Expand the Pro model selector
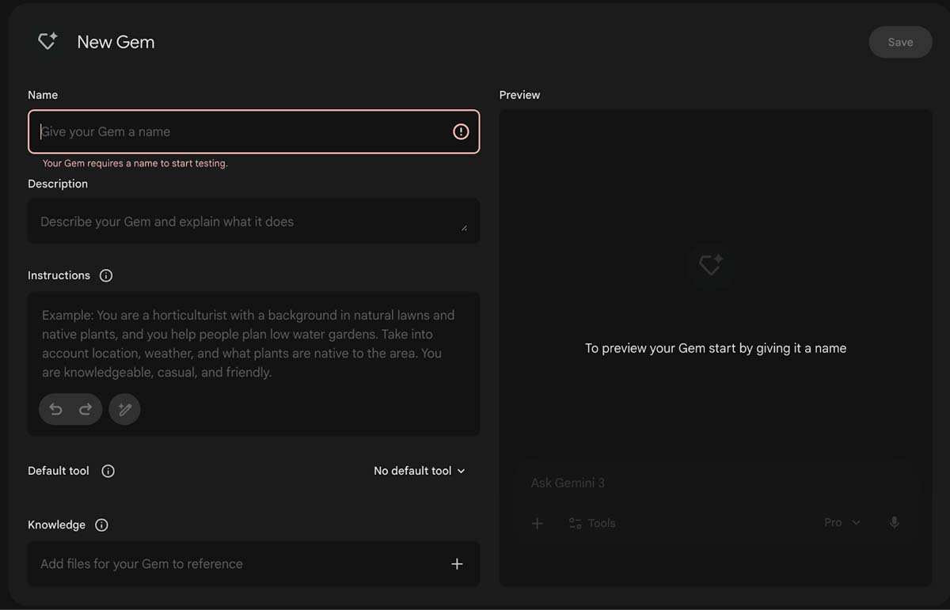Viewport: 950px width, 610px height. point(842,523)
